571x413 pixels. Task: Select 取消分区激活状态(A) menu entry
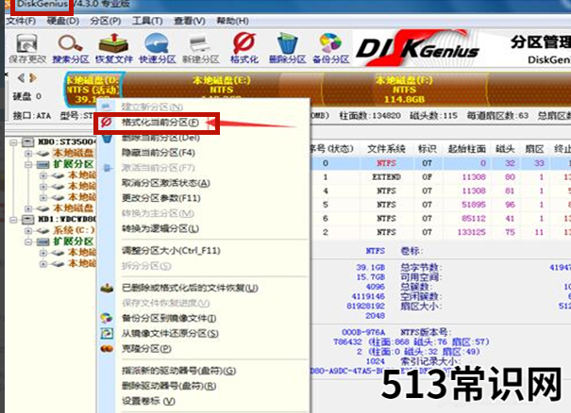tap(166, 183)
